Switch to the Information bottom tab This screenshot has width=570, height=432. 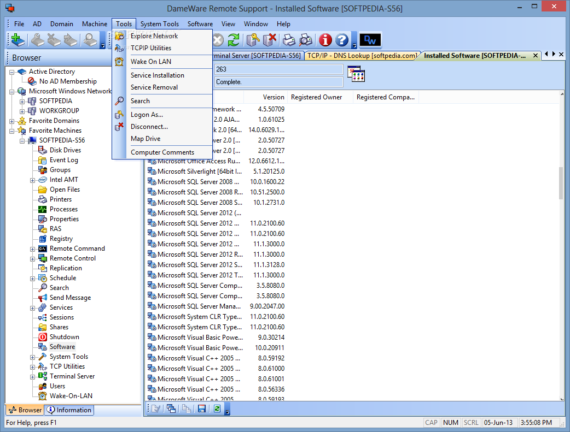[69, 410]
